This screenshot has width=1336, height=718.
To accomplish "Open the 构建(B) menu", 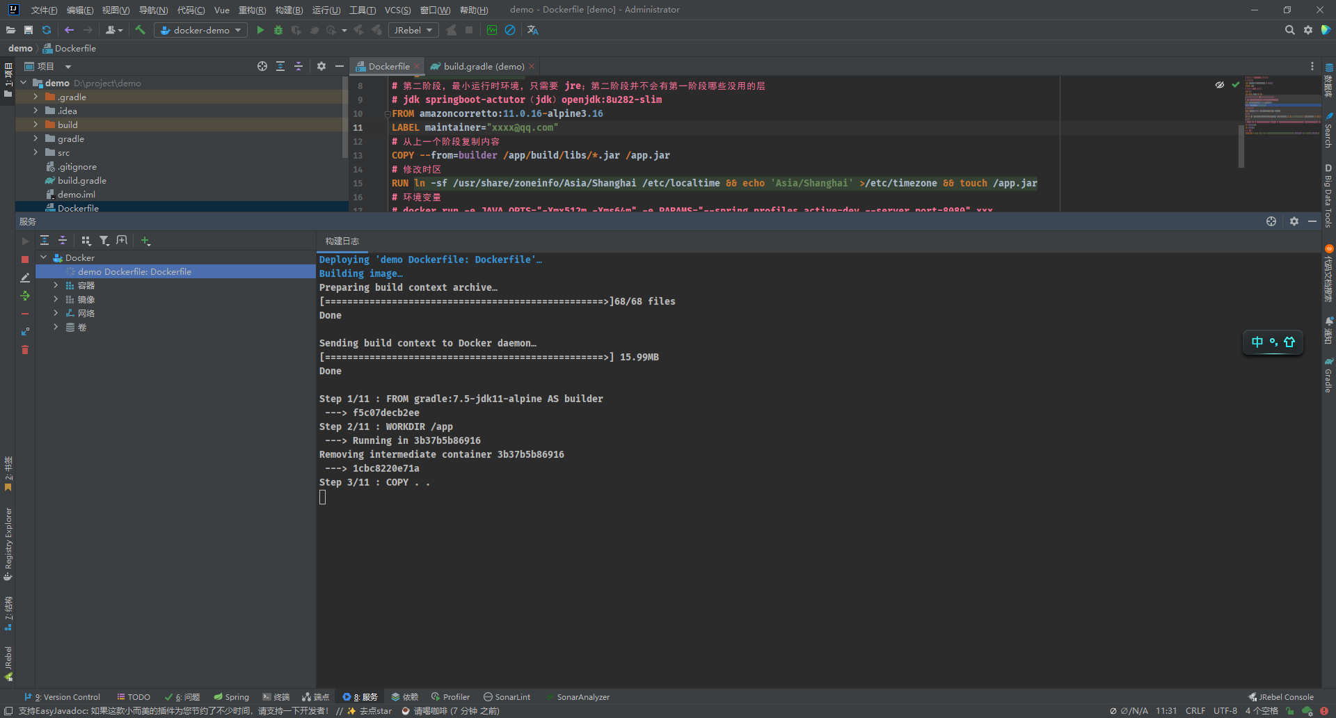I will [x=289, y=10].
